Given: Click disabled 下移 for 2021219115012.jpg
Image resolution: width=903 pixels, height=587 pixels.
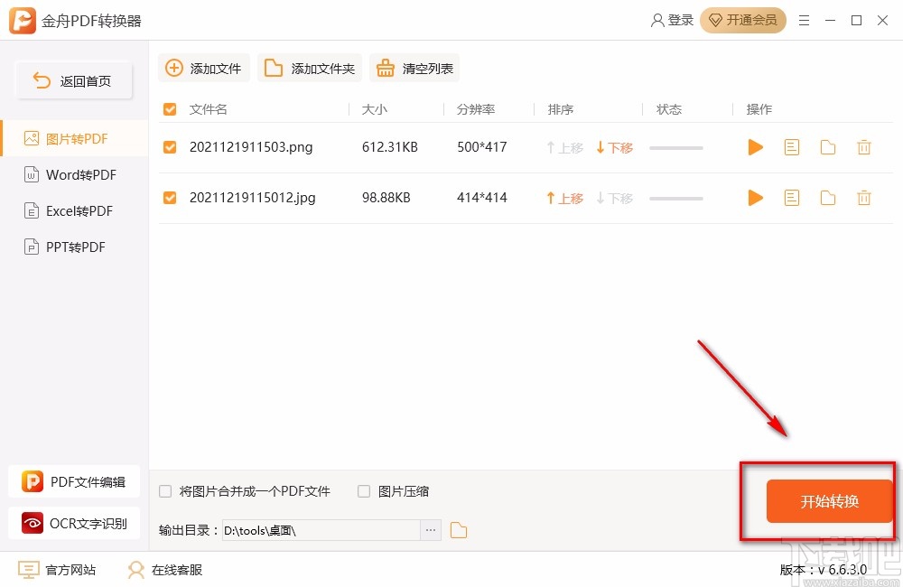Looking at the screenshot, I should (x=614, y=198).
